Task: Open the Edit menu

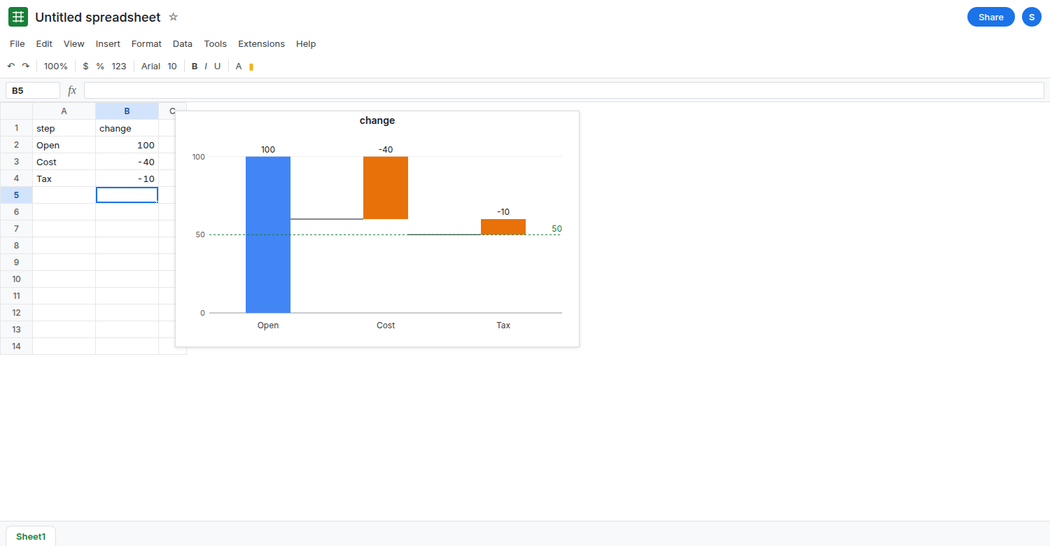Action: (44, 43)
